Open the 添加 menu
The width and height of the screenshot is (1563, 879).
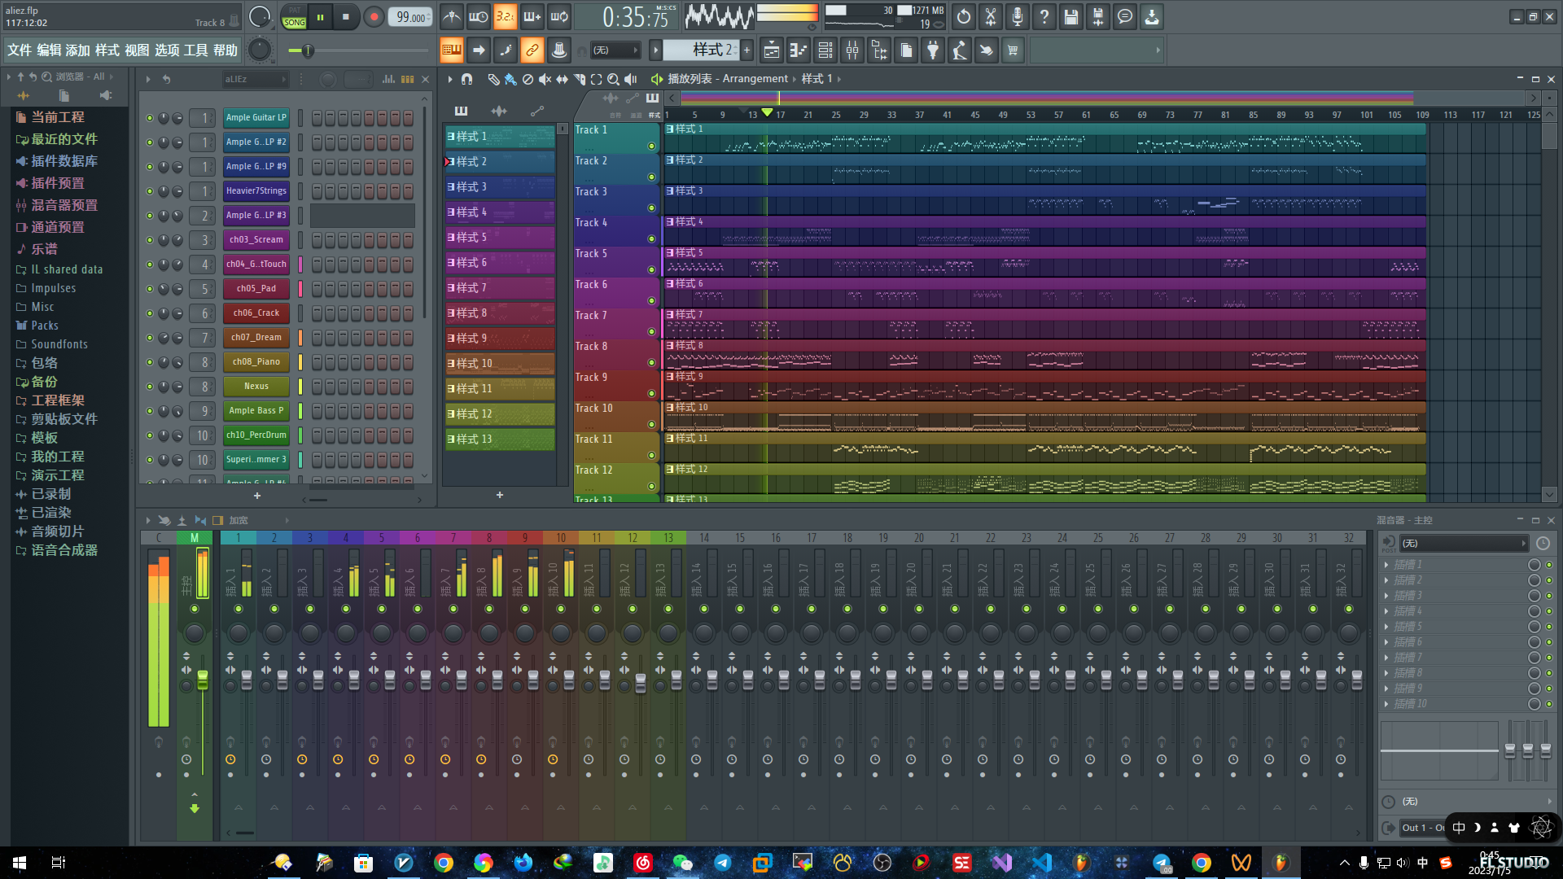(78, 50)
